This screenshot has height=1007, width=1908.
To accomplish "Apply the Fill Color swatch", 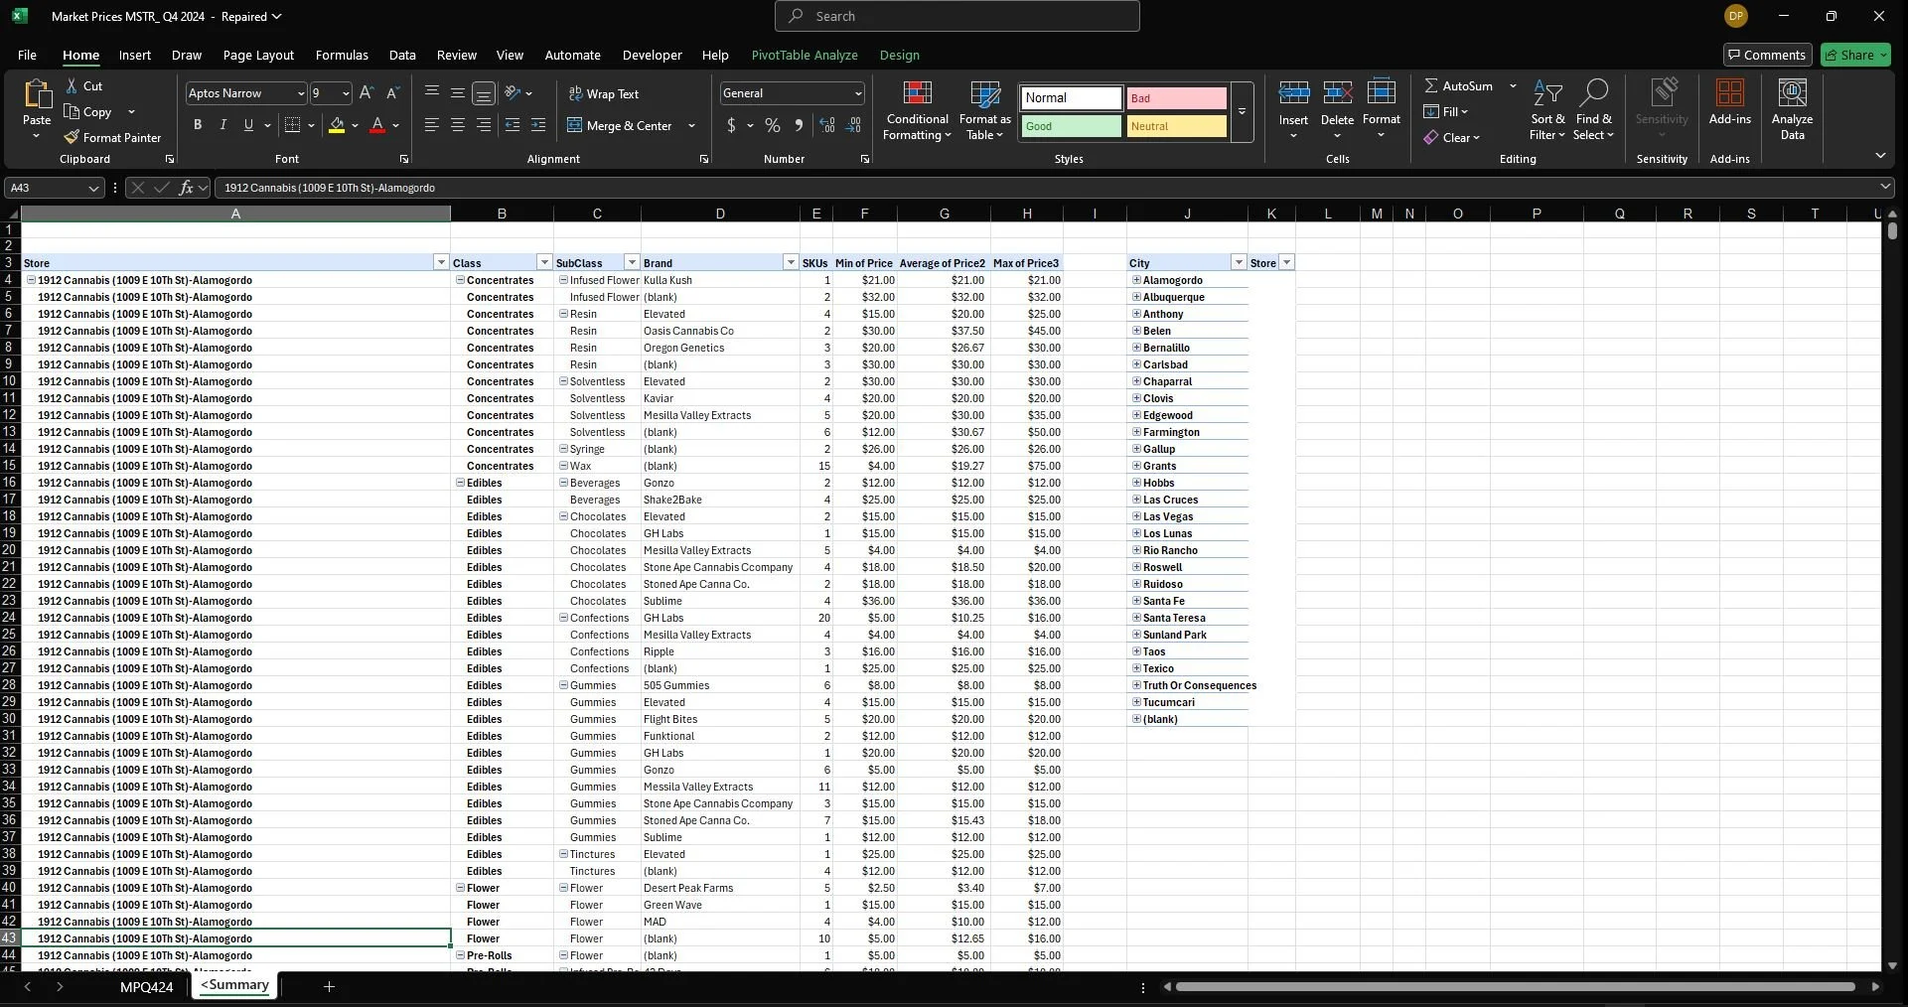I will point(337,126).
